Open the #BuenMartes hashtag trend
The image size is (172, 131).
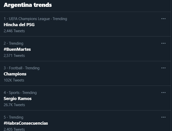click(17, 49)
